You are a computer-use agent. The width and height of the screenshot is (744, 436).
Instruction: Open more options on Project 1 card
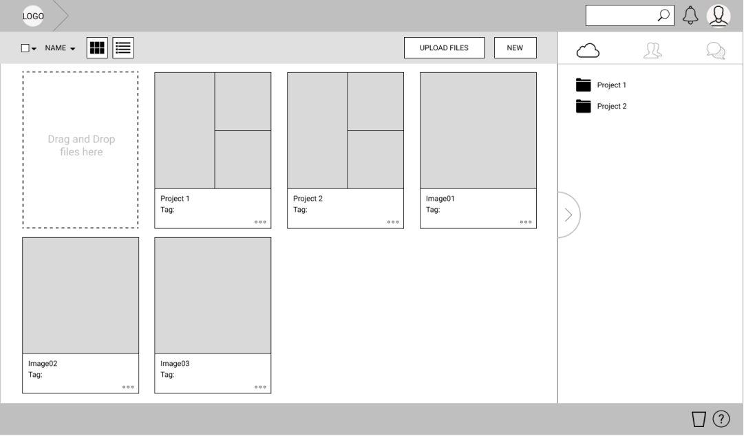(x=260, y=222)
